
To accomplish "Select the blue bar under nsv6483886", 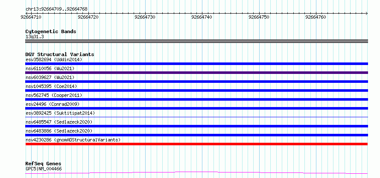I will click(196, 135).
